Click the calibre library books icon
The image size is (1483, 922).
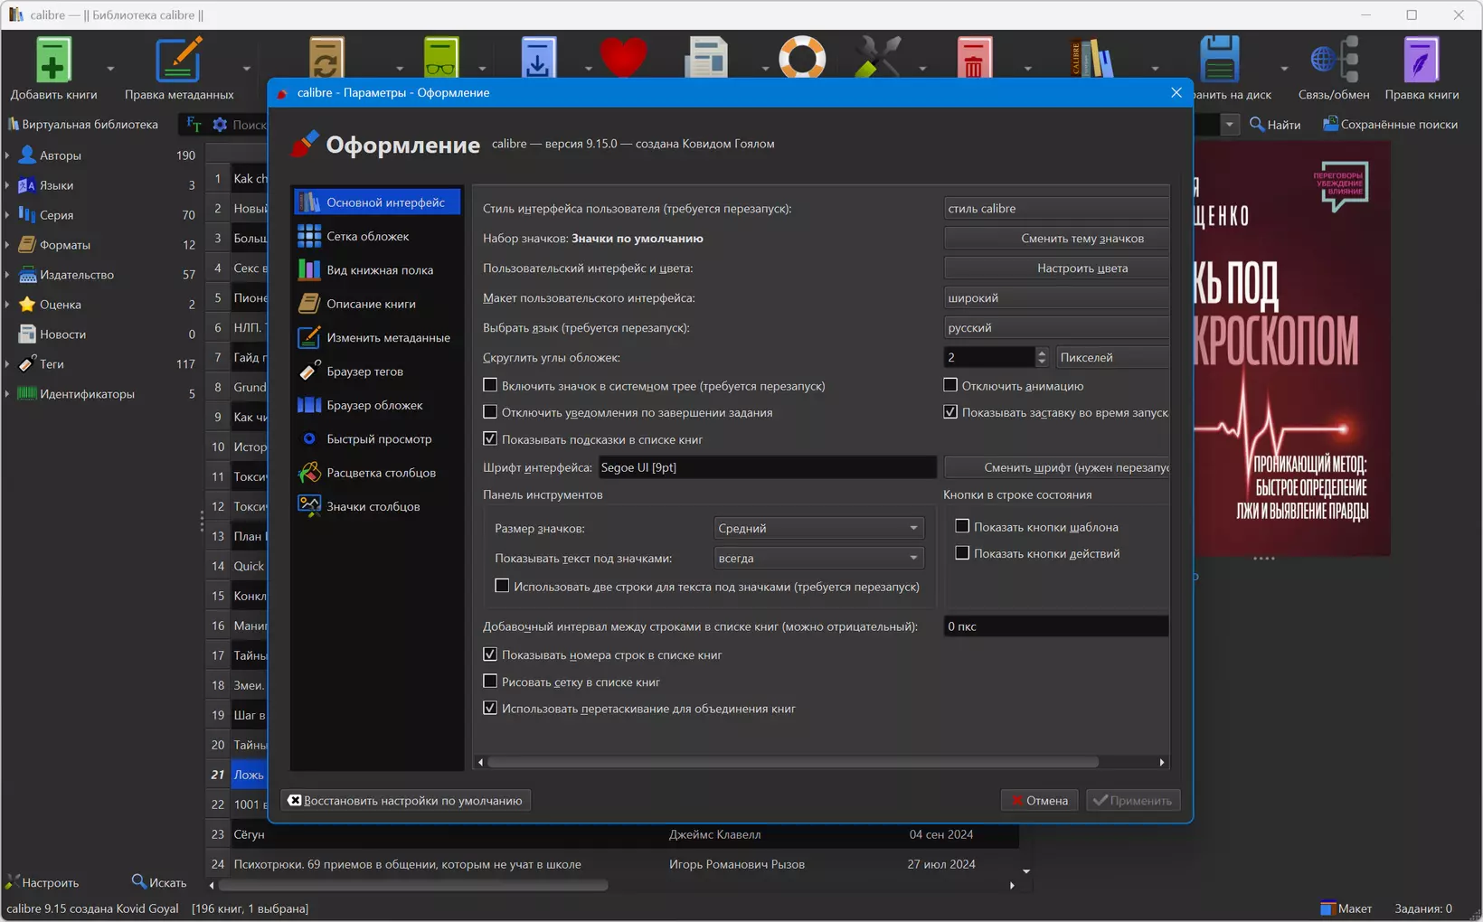1091,58
